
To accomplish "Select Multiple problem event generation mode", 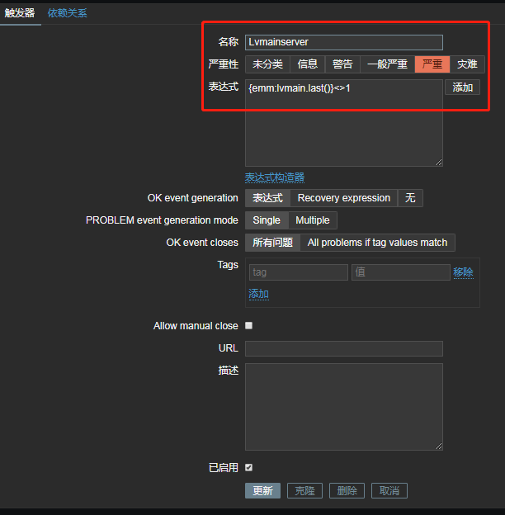I will (313, 220).
